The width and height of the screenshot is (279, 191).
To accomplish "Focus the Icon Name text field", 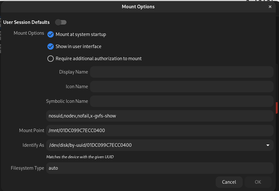I will pos(182,87).
